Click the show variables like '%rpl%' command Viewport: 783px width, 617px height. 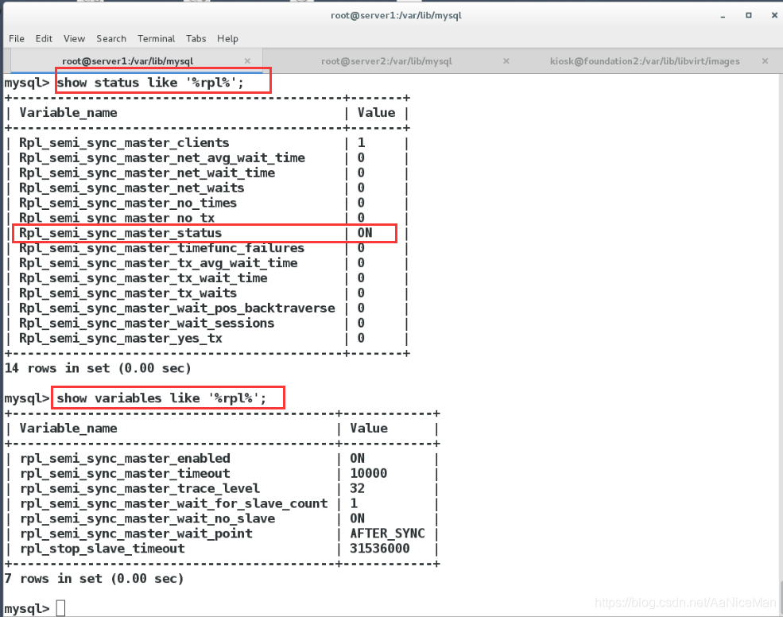[x=161, y=398]
